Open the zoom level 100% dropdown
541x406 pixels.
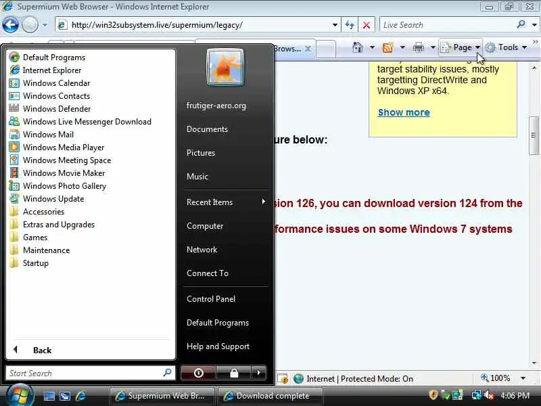pyautogui.click(x=523, y=378)
